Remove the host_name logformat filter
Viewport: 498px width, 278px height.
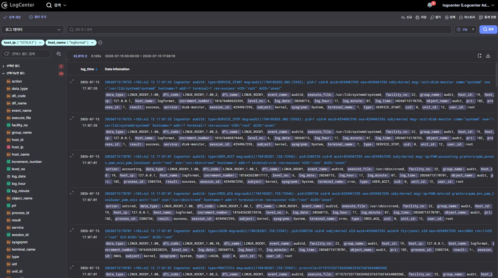[x=92, y=43]
